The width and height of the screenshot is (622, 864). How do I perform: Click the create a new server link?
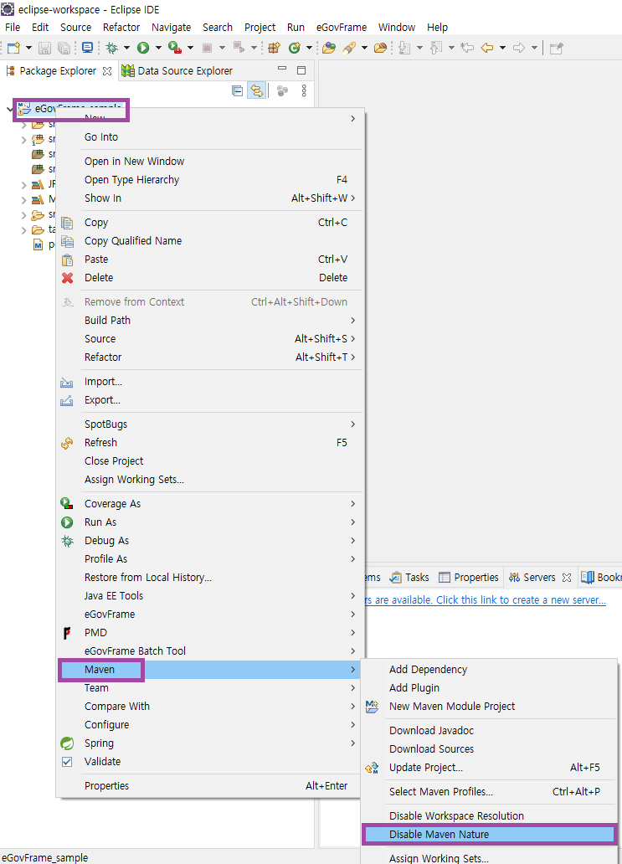(x=485, y=600)
